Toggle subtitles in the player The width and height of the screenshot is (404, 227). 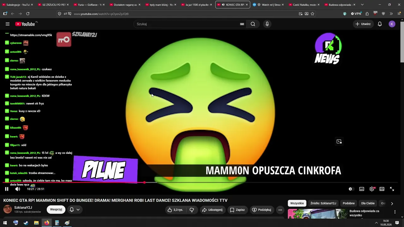point(362,189)
